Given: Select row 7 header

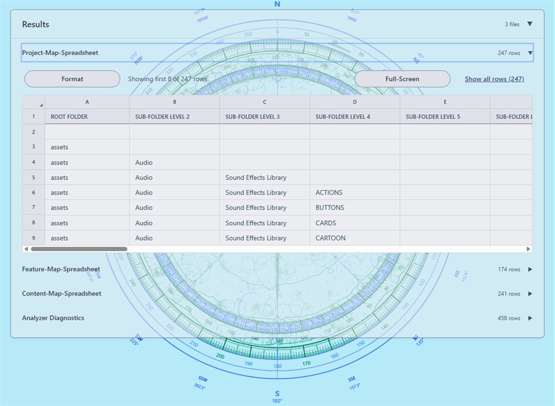Looking at the screenshot, I should 34,207.
